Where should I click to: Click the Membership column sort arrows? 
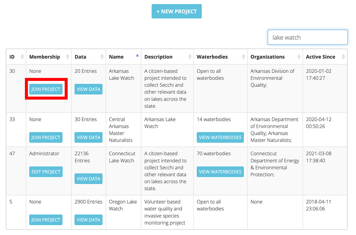67,57
